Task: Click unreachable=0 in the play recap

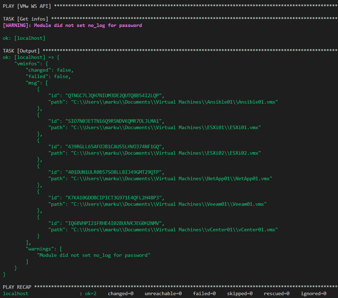Action: [163, 293]
